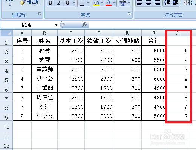Align text right
This screenshot has height=150, width=196.
click(157, 3)
